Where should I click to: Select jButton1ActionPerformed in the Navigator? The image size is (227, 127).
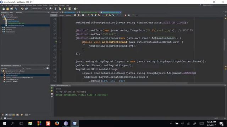pyautogui.click(x=20, y=77)
